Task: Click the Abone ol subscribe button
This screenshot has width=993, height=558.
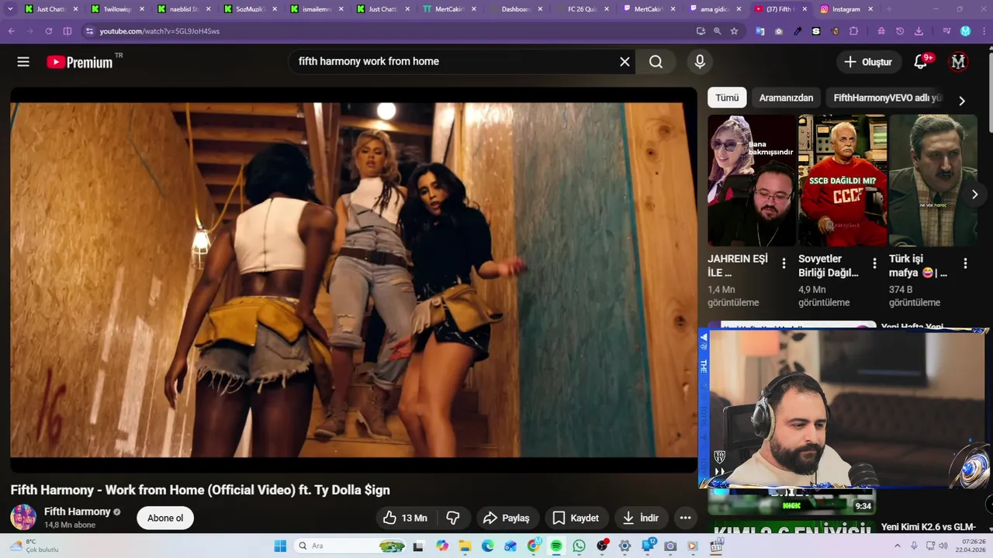Action: coord(165,518)
